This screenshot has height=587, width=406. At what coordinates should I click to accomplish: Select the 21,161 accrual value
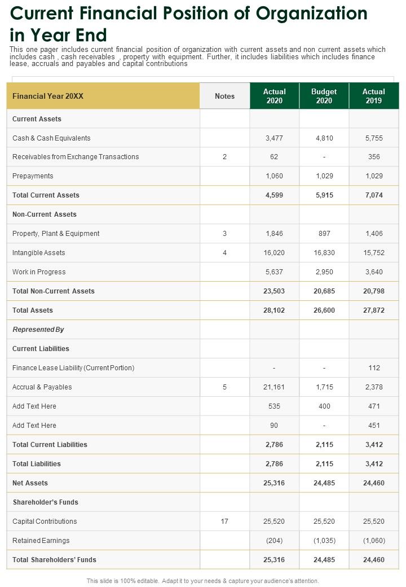(274, 387)
